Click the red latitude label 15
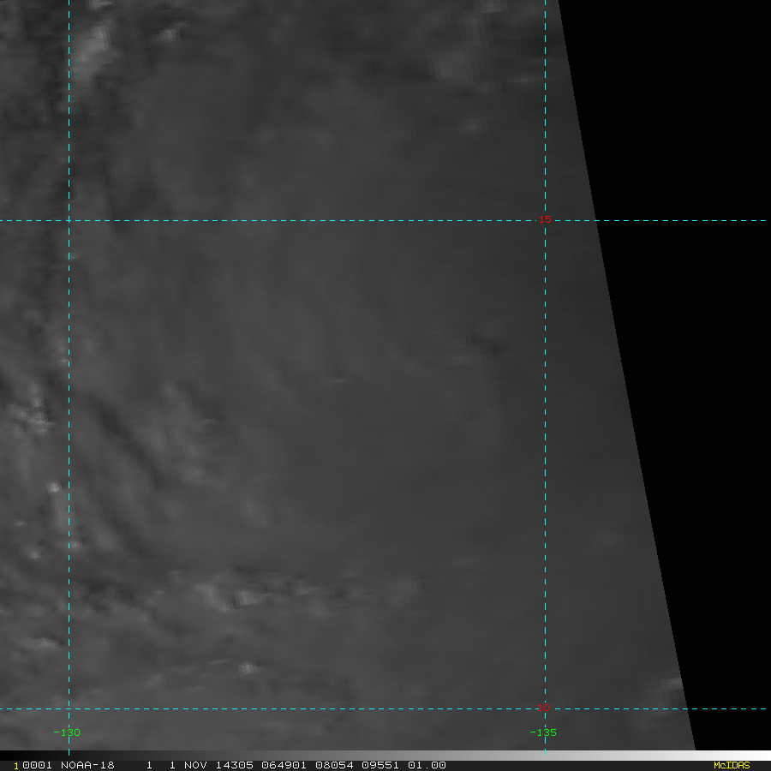 click(x=545, y=219)
